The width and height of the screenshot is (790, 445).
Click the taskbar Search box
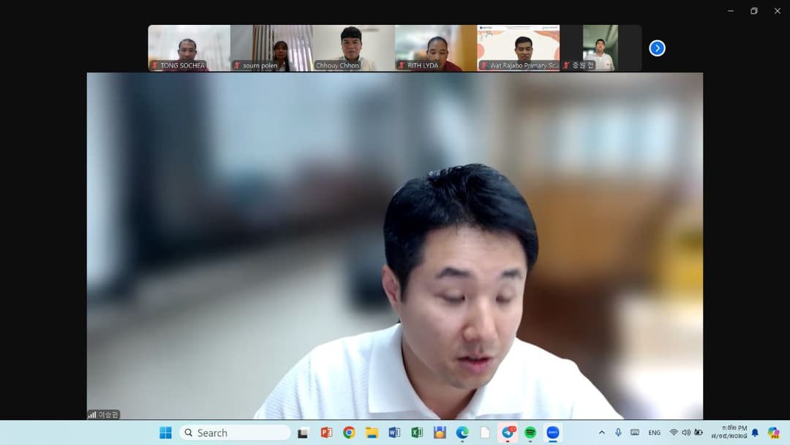point(235,433)
